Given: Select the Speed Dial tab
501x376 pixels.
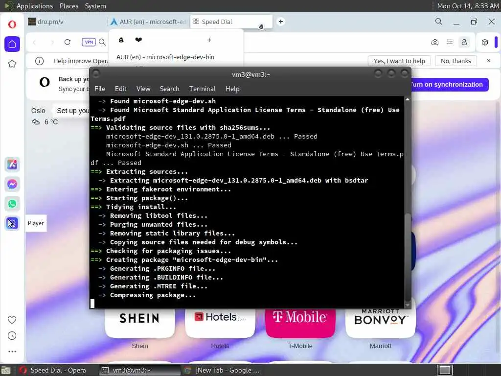Looking at the screenshot, I should pos(231,22).
